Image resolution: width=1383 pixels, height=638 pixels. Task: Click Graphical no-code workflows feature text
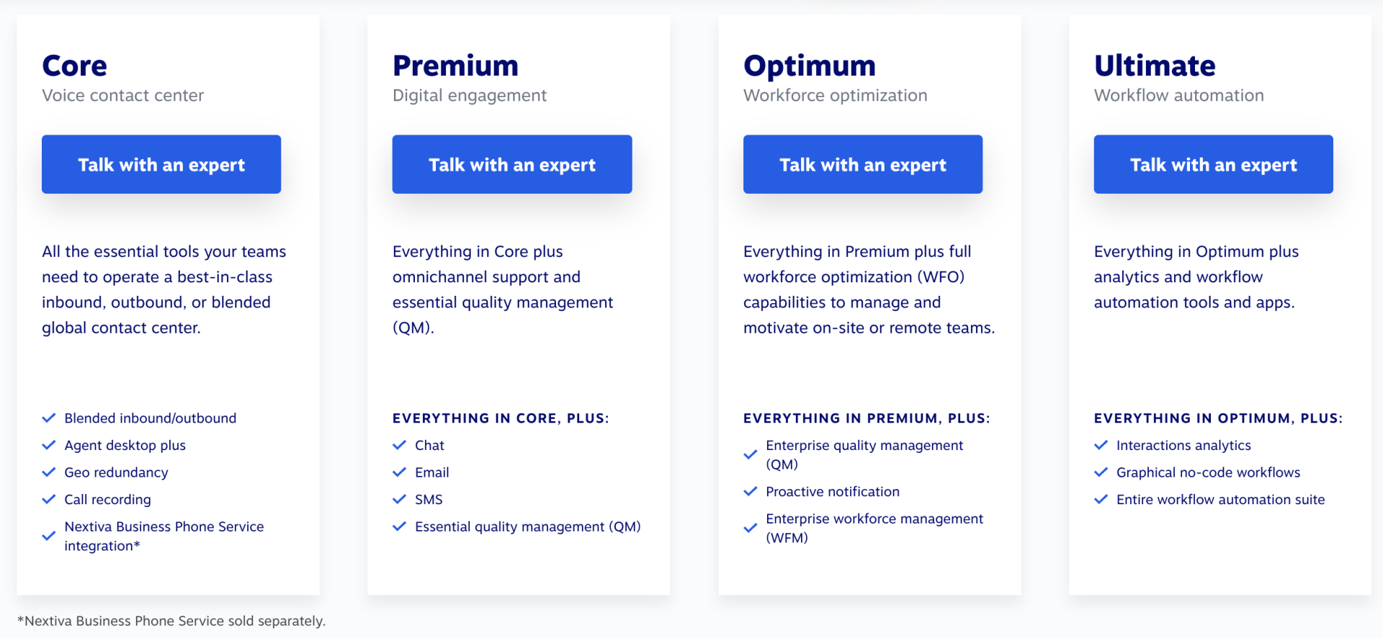1208,472
